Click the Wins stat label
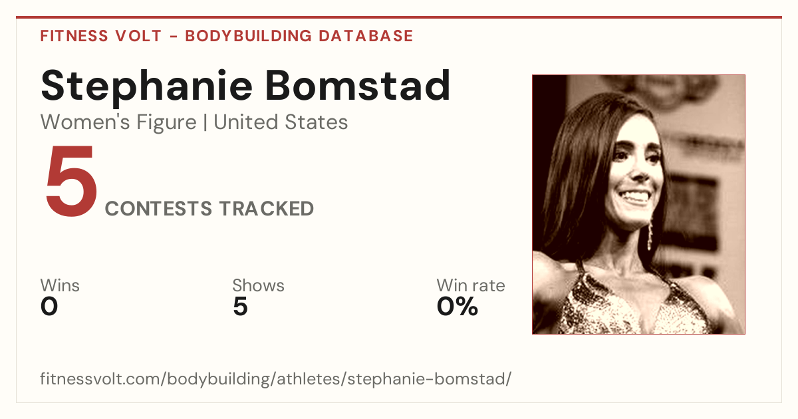Viewport: 798px width, 419px height. (60, 286)
